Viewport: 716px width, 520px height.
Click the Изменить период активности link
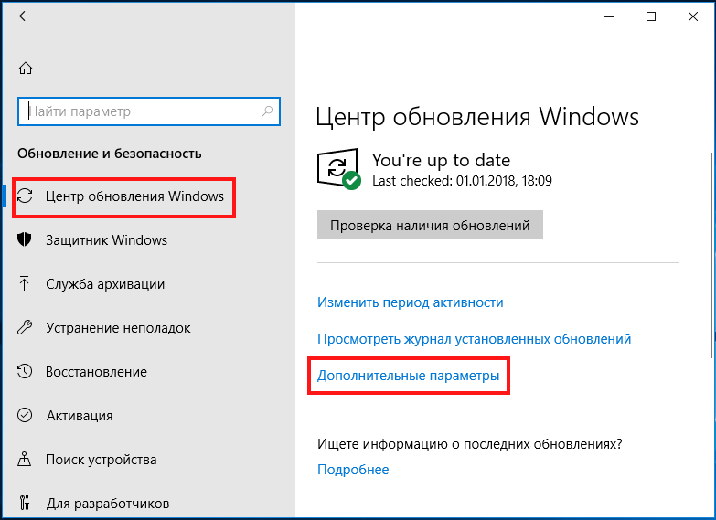(x=410, y=302)
